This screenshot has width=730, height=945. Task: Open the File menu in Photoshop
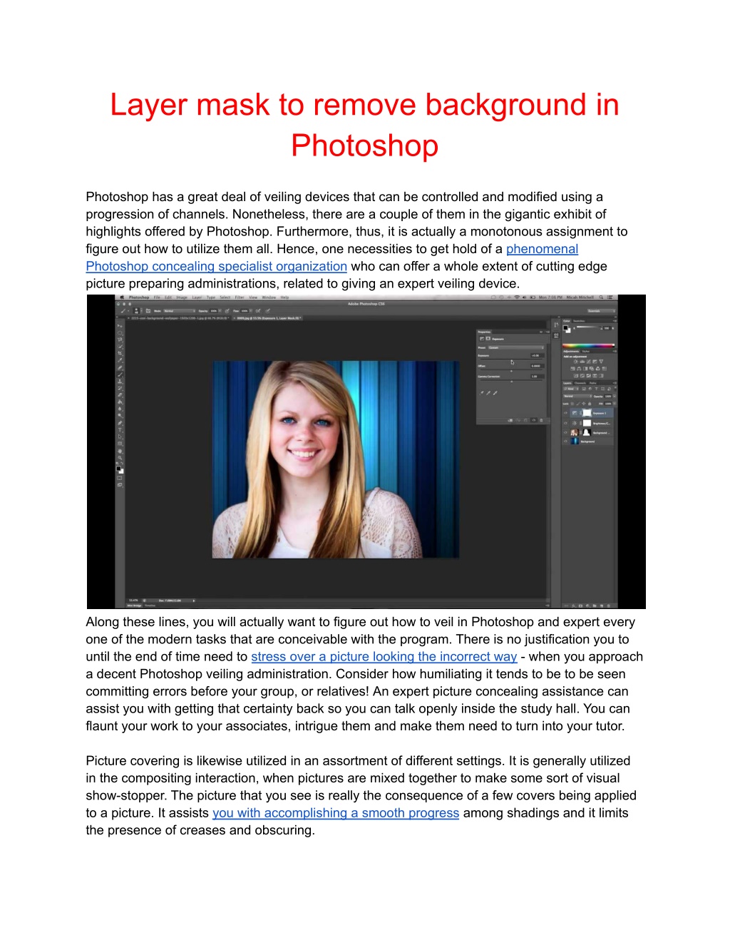157,297
